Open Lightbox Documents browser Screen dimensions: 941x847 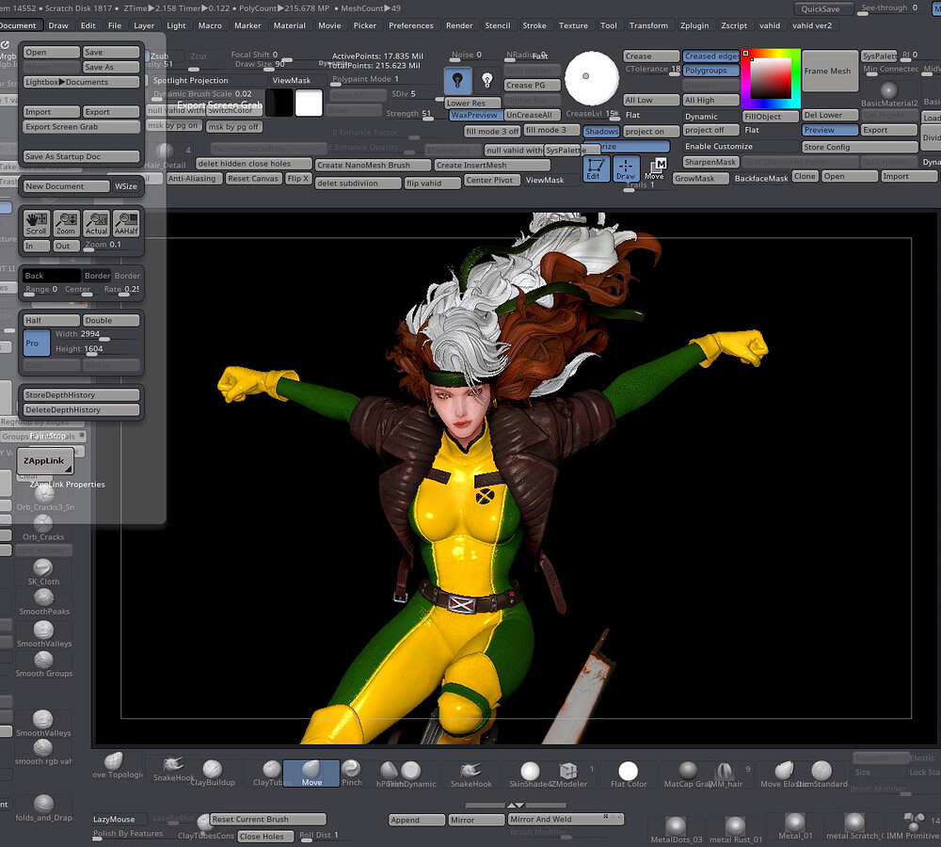[x=82, y=82]
